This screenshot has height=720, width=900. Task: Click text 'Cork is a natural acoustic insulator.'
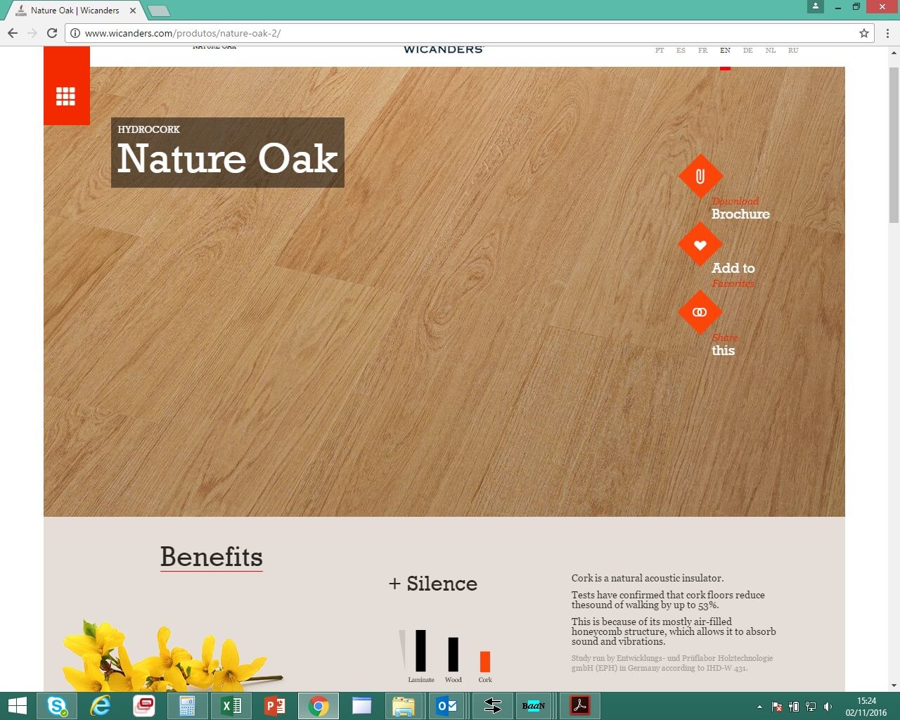[x=648, y=578]
